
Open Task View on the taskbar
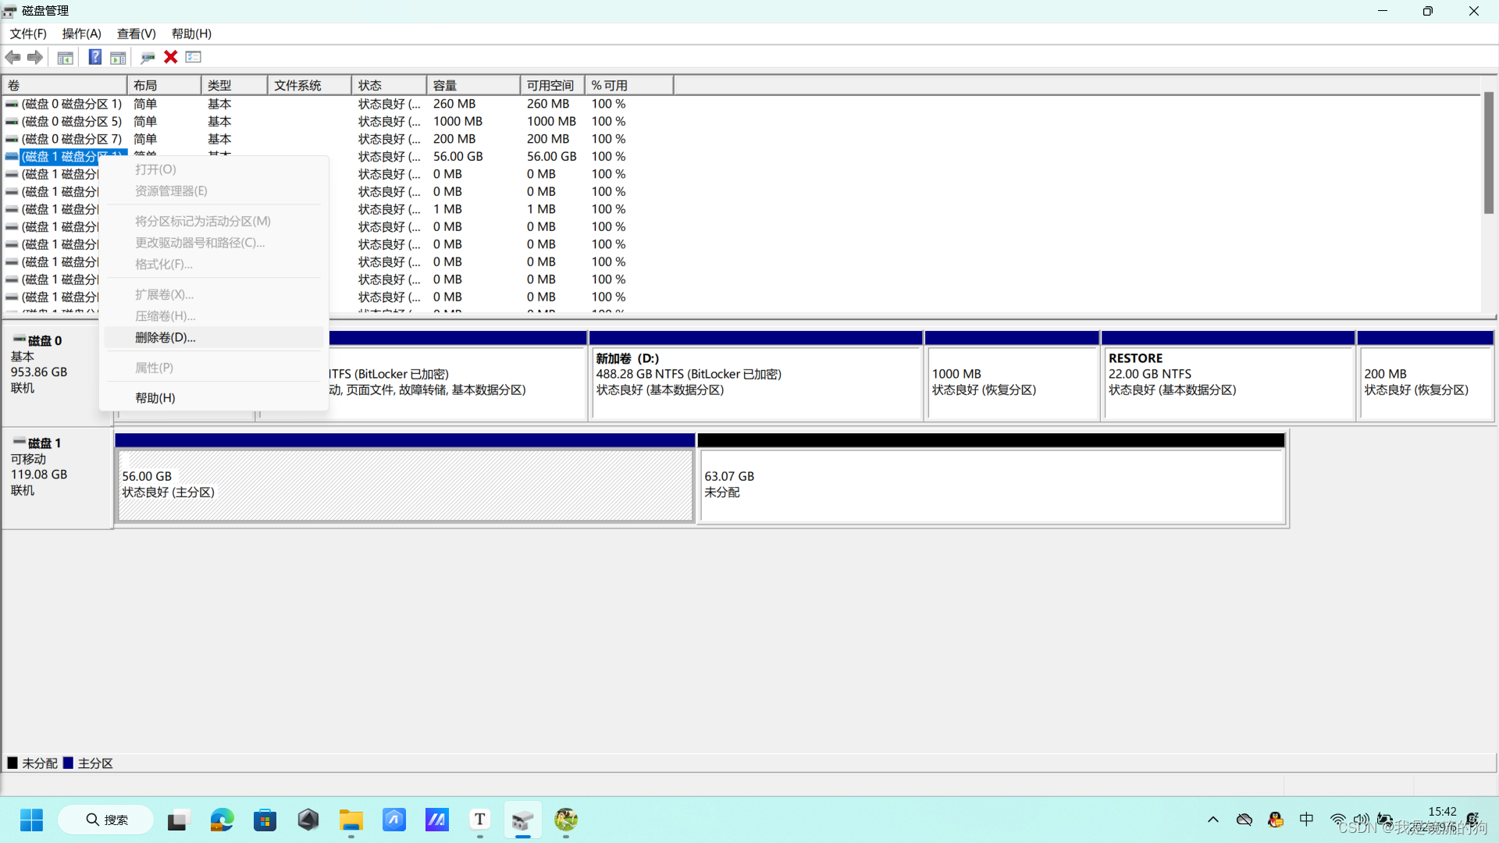click(178, 820)
